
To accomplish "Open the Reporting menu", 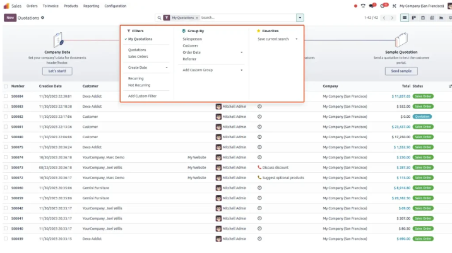I will click(91, 6).
